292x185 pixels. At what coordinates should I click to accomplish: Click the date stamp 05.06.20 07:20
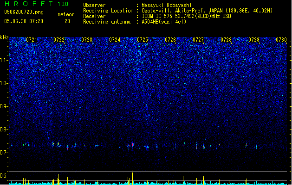(24, 21)
